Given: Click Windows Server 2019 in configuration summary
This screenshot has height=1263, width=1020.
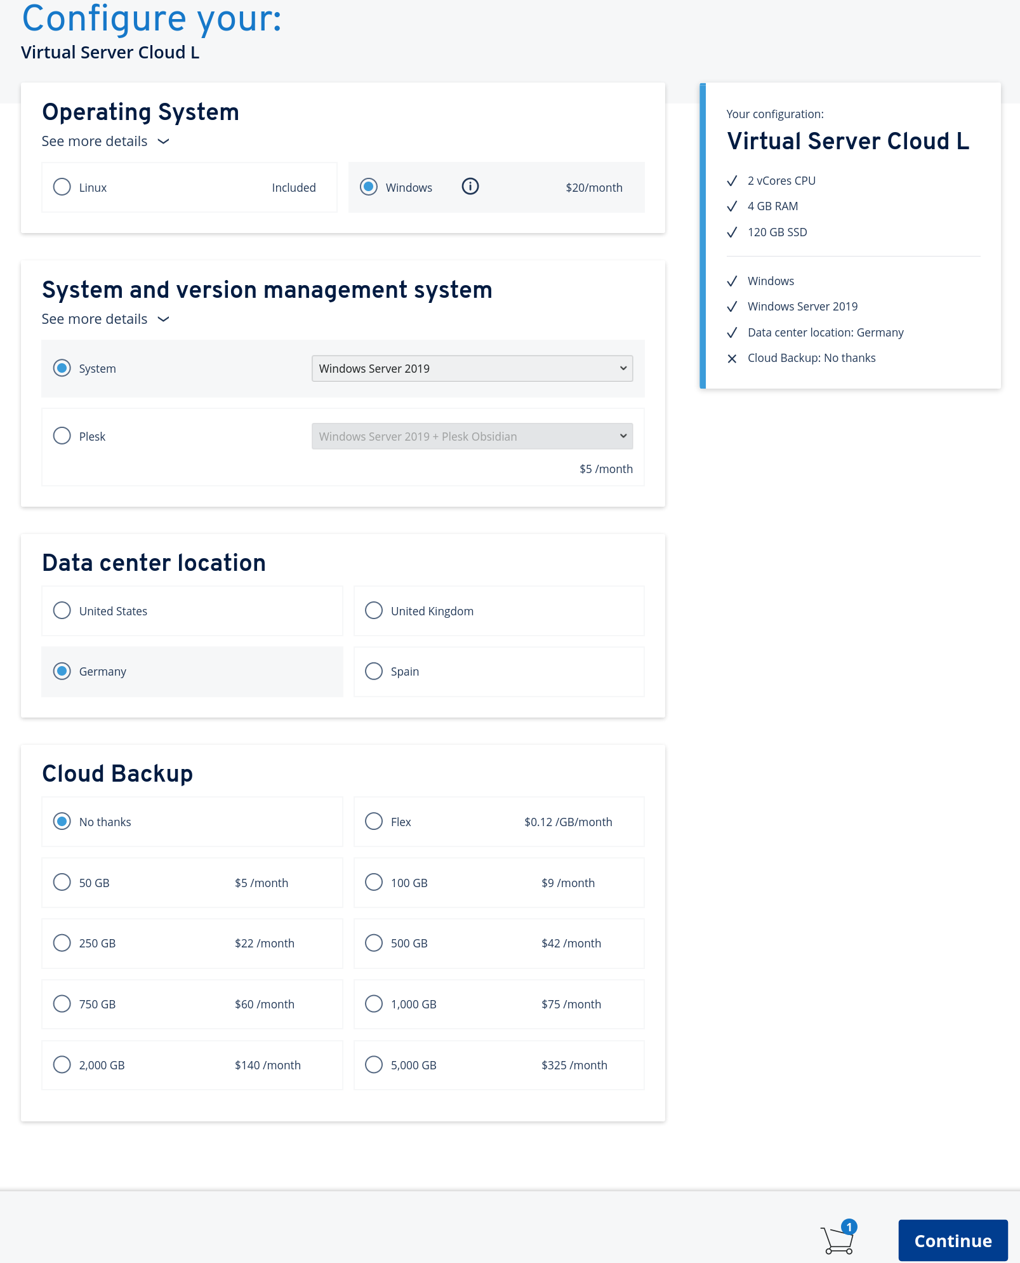Looking at the screenshot, I should point(802,307).
